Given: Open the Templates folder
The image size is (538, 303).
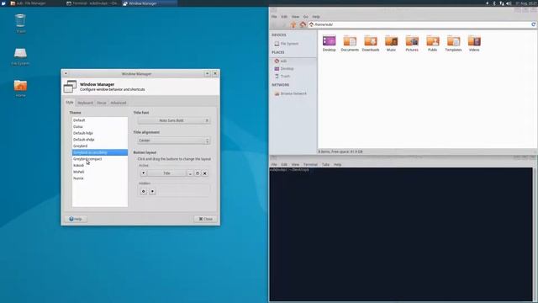Looking at the screenshot, I should click(x=453, y=43).
